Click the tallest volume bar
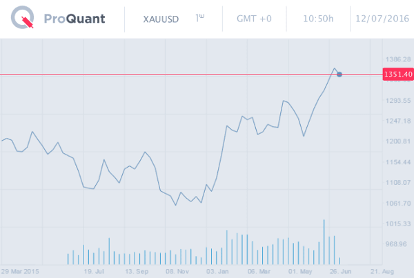This screenshot has width=414, height=278. [324, 241]
